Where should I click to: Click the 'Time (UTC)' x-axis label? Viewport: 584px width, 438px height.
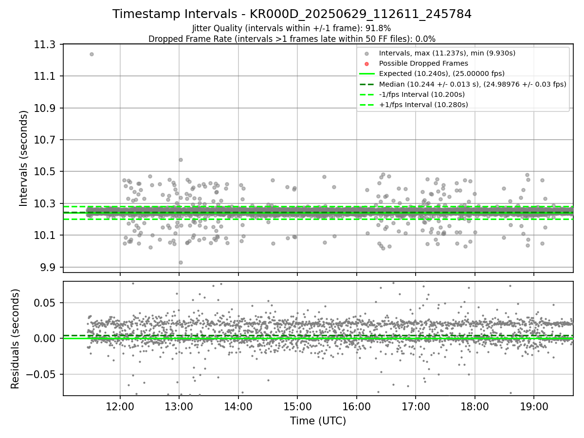318,421
